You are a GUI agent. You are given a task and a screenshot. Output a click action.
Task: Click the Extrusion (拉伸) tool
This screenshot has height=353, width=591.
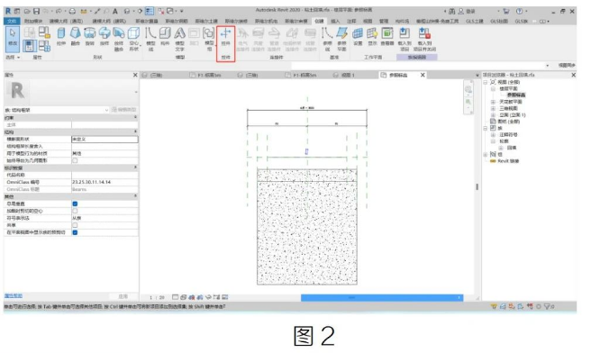point(60,37)
